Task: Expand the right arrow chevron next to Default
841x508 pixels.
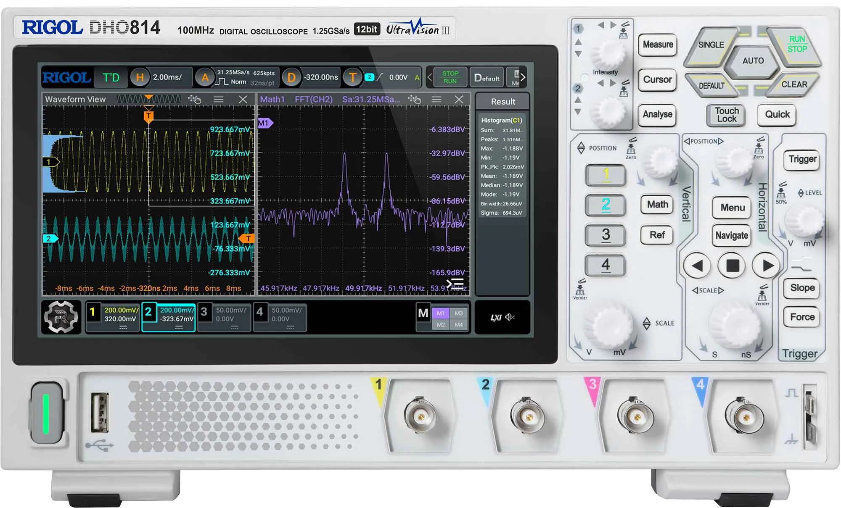Action: click(x=523, y=77)
